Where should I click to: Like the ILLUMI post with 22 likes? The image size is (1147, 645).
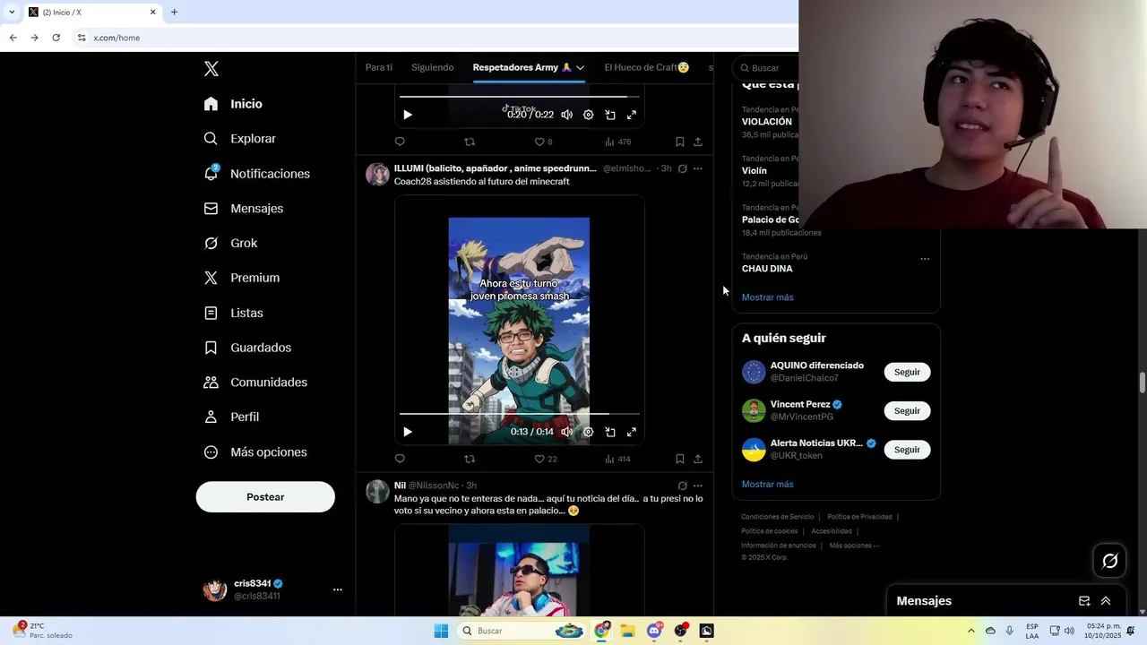(x=545, y=459)
